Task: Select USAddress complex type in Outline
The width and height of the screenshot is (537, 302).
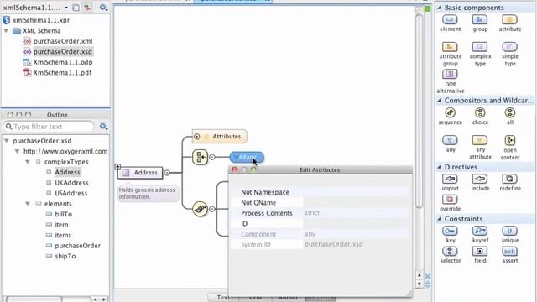Action: click(x=70, y=193)
